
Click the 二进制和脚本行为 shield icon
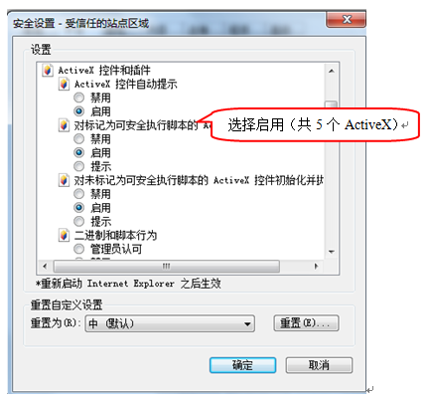(x=64, y=235)
